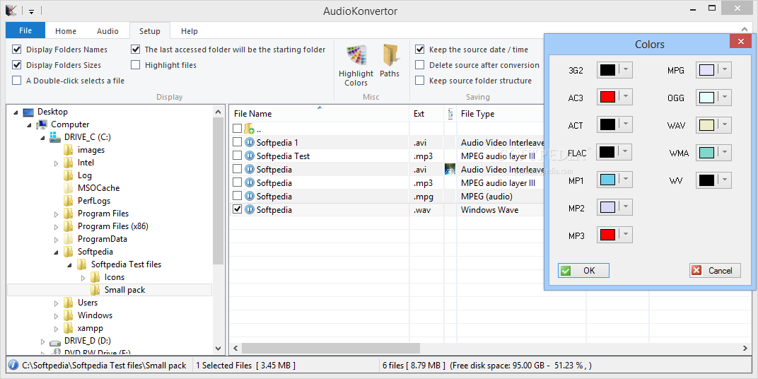The height and width of the screenshot is (379, 758).
Task: Open the Help ribbon tab
Action: coord(189,31)
